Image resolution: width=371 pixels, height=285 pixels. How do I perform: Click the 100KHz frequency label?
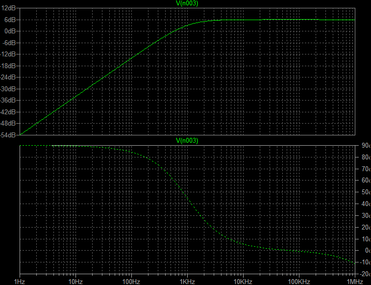(x=298, y=281)
